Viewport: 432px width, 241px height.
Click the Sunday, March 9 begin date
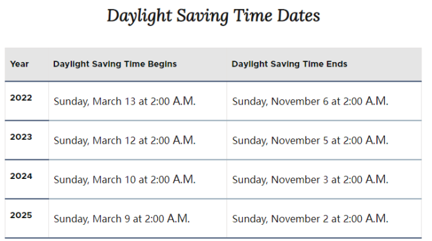pyautogui.click(x=122, y=219)
